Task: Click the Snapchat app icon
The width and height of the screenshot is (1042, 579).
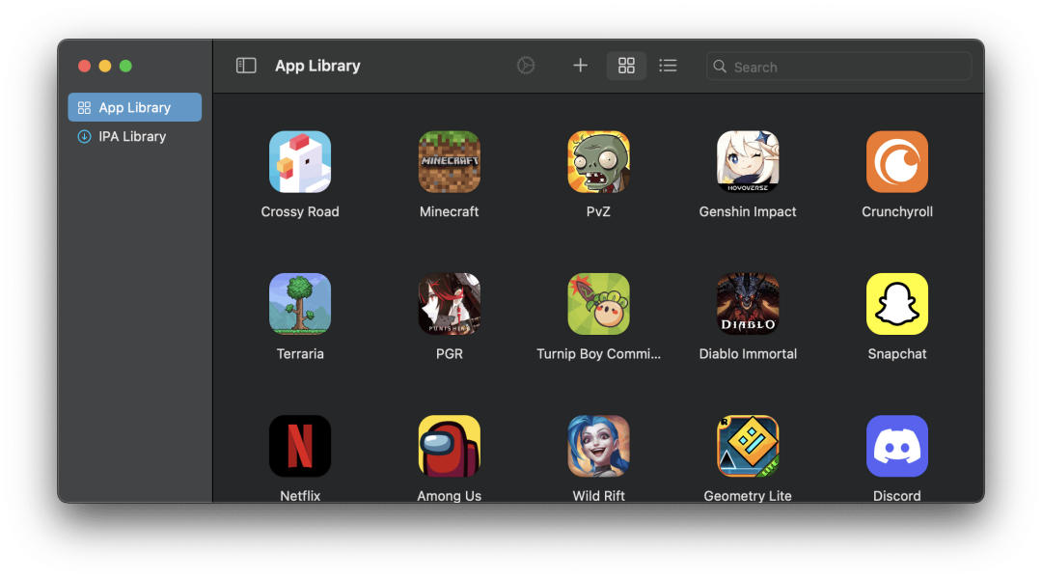Action: [x=897, y=303]
